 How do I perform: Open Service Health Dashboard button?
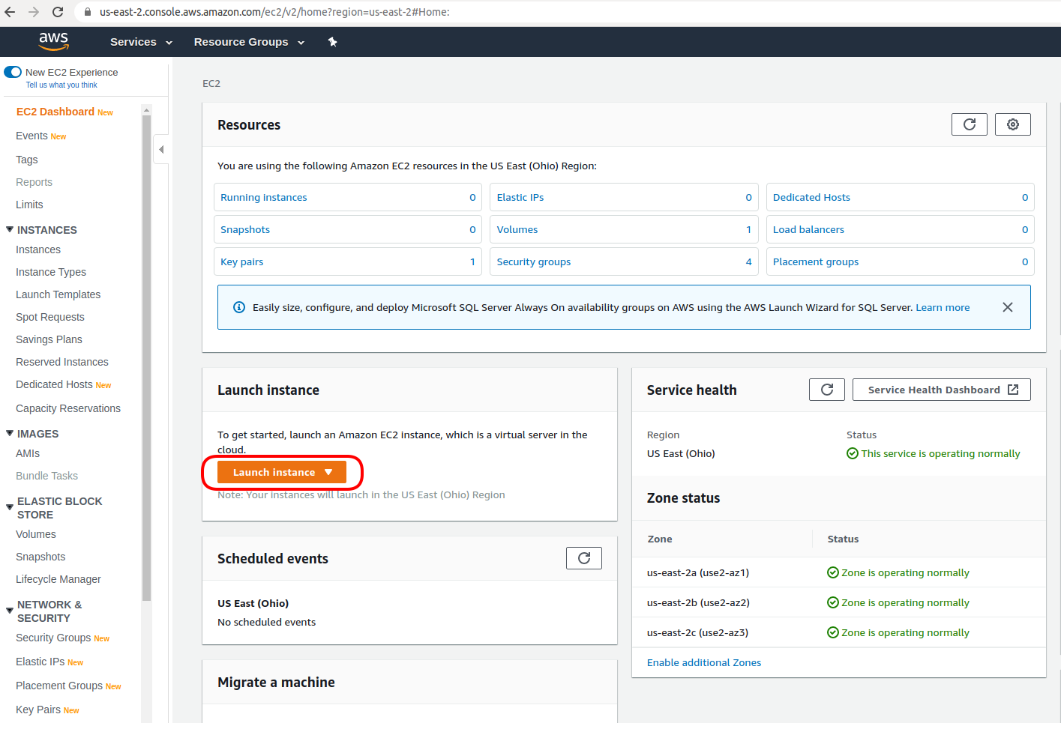click(x=942, y=390)
